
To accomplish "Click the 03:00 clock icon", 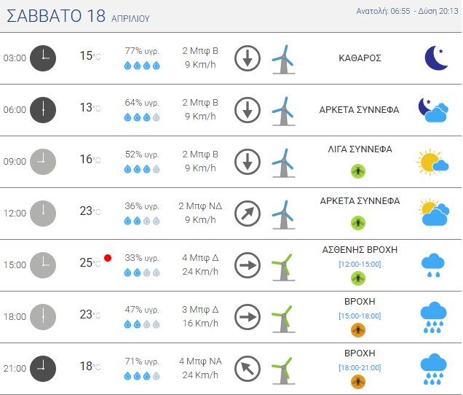I will [x=43, y=58].
